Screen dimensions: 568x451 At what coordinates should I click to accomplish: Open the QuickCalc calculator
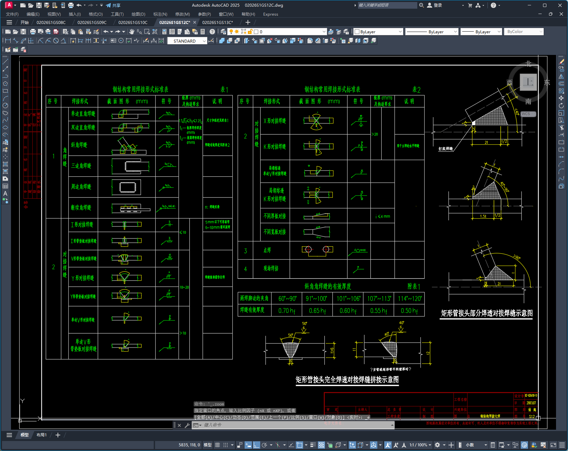(203, 32)
